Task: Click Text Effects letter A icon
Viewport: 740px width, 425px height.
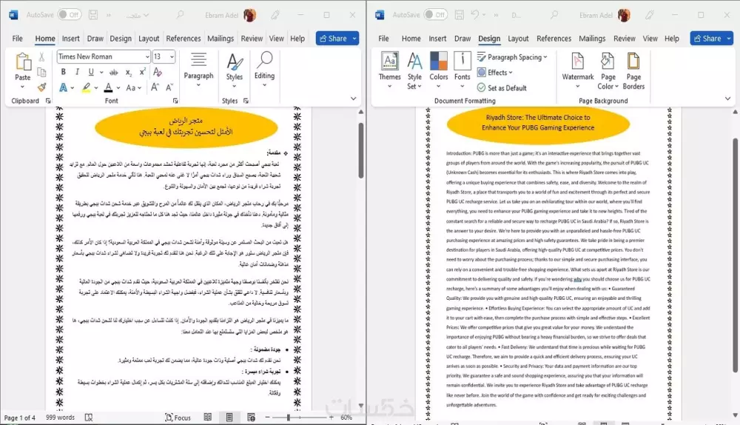Action: (63, 87)
